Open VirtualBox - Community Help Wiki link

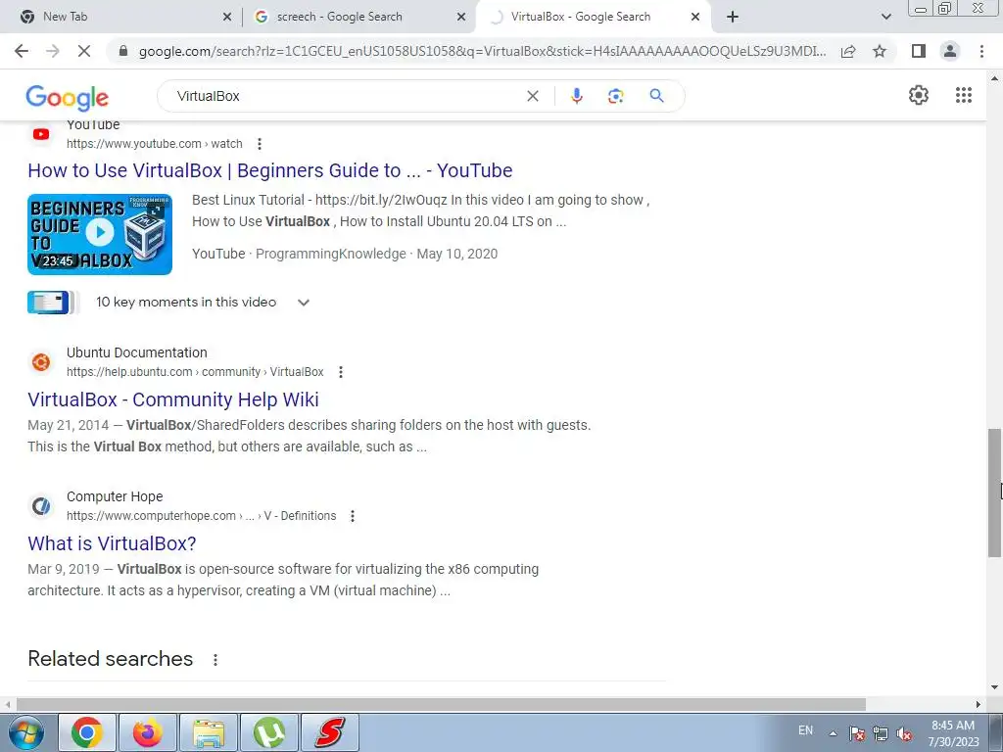pyautogui.click(x=173, y=399)
